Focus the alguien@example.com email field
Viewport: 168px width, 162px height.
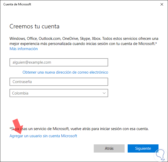pos(59,62)
